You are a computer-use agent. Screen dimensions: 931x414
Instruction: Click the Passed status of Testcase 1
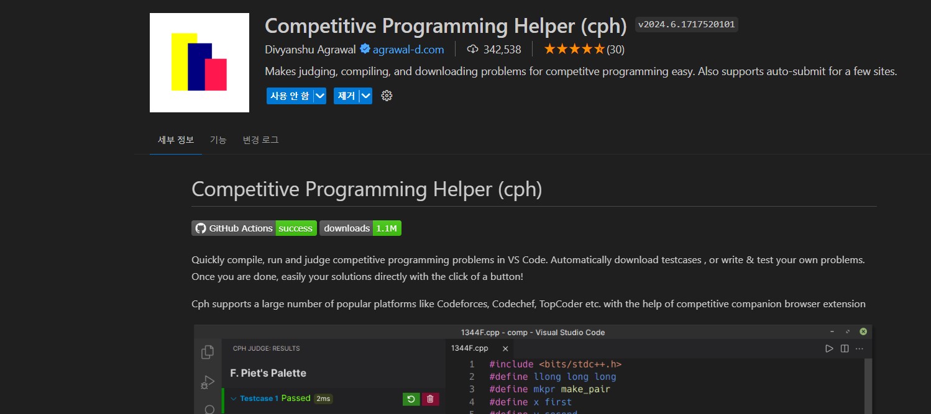(296, 398)
